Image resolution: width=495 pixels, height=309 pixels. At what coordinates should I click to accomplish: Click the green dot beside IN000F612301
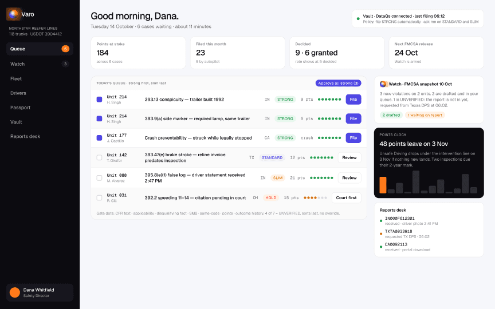(381, 221)
